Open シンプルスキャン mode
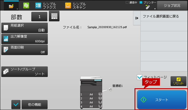 coord(75,6)
